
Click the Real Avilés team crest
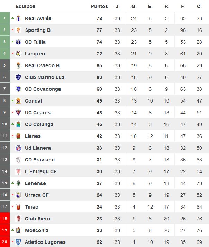tap(18, 18)
